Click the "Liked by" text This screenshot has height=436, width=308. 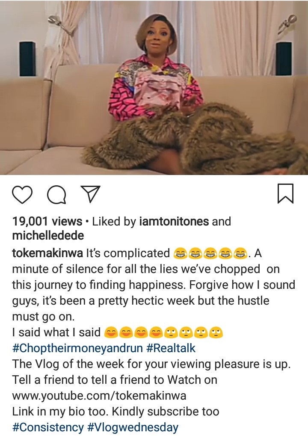[114, 222]
